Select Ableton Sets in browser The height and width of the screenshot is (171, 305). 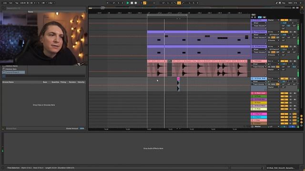coord(11,69)
